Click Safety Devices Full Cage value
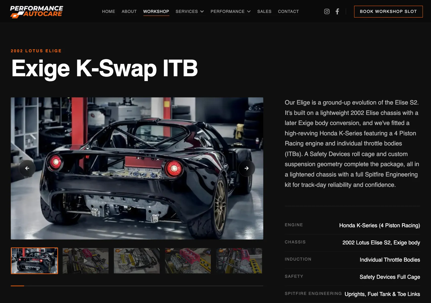Screen dimensions: 431x303 (390, 277)
